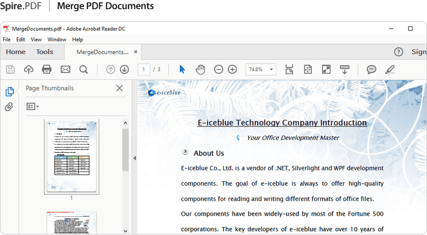Switch to the Home tab
This screenshot has width=427, height=235.
click(16, 52)
